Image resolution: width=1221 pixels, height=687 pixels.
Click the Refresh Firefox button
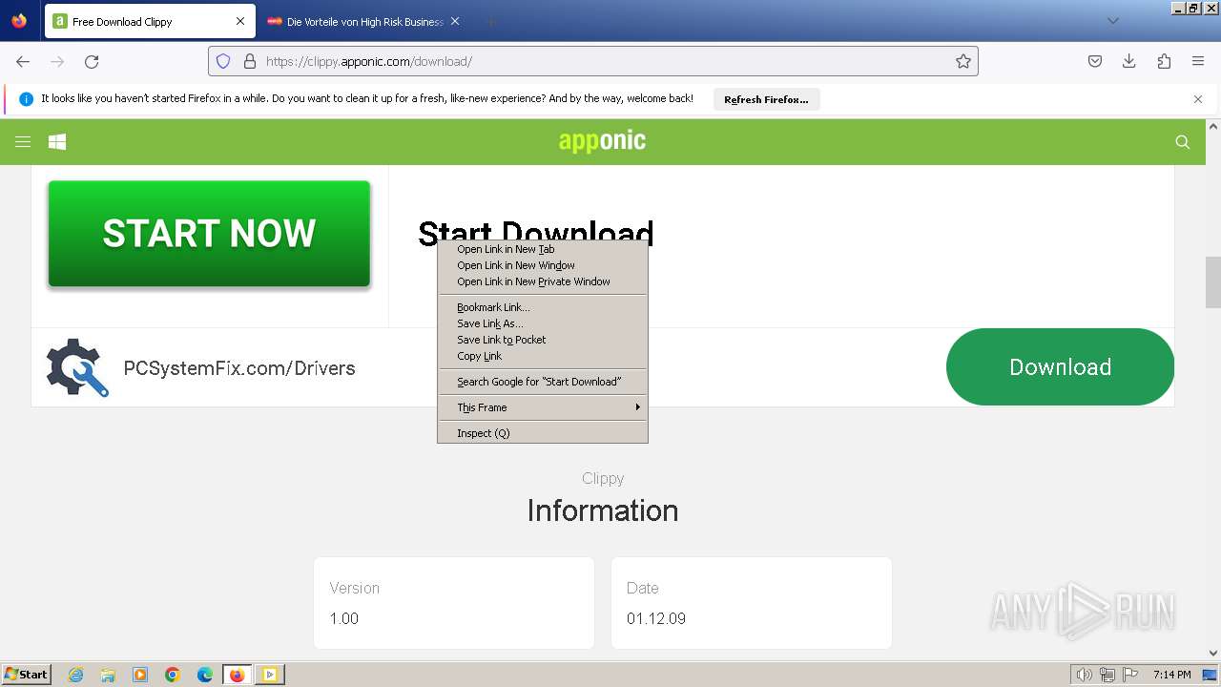766,99
